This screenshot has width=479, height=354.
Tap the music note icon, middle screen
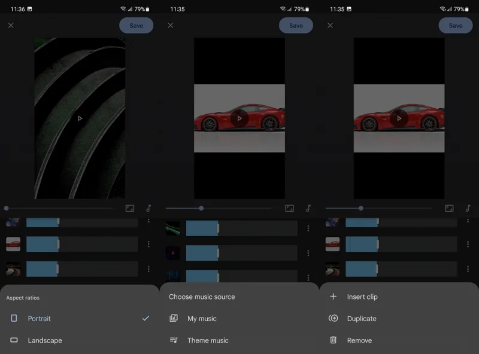(308, 209)
